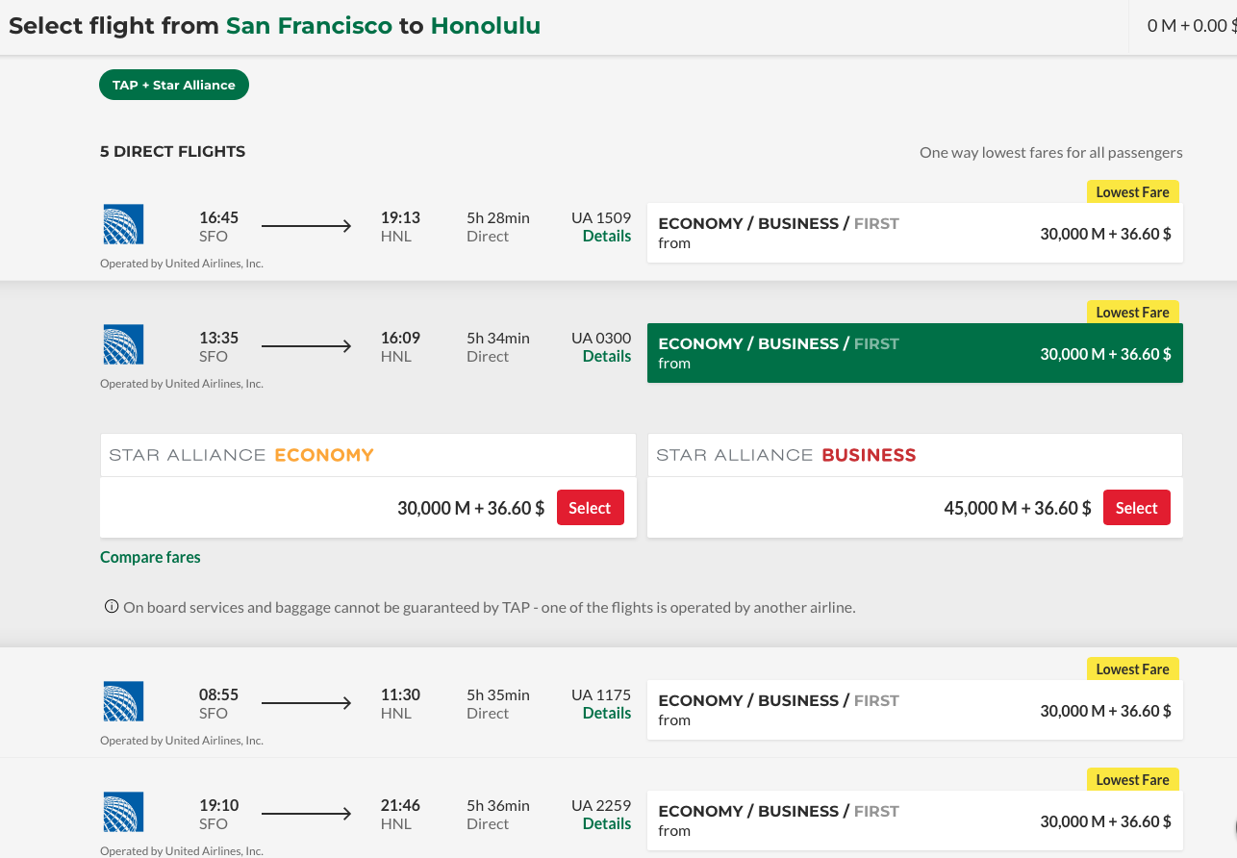Expand fare options for flight UA 1509
Image resolution: width=1237 pixels, height=858 pixels.
tap(915, 233)
